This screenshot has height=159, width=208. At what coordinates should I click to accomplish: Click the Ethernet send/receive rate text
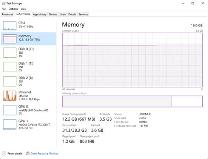point(29,99)
